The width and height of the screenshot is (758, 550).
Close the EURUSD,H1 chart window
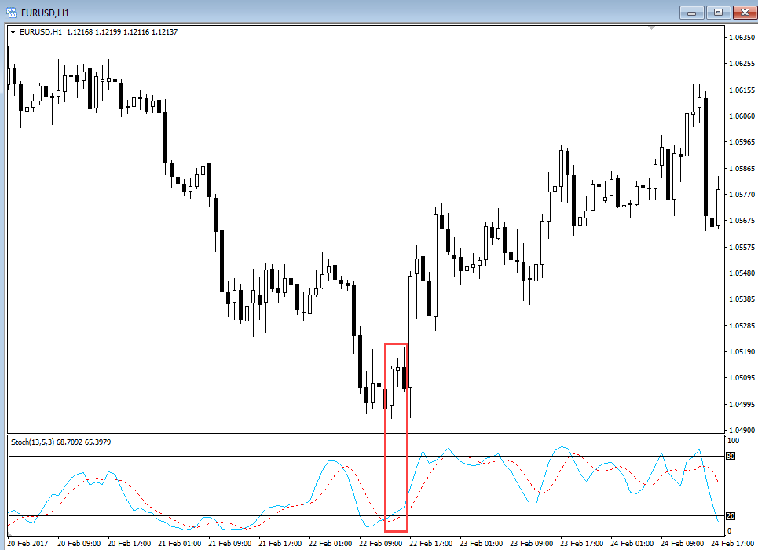[743, 12]
